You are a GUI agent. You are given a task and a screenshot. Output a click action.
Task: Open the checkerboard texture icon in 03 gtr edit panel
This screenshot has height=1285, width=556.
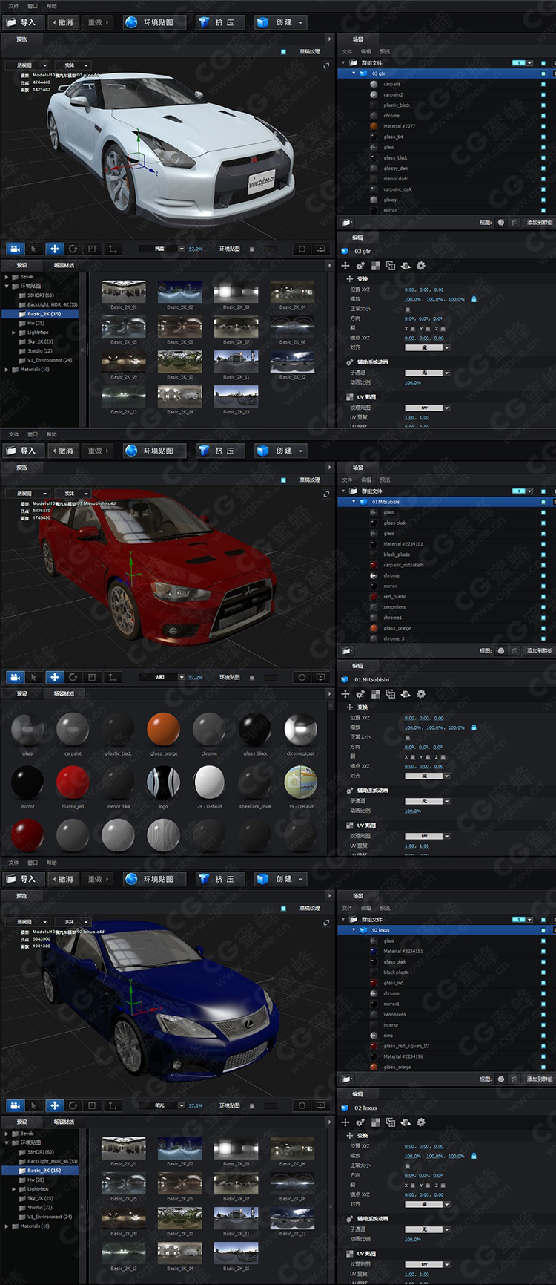pos(376,265)
